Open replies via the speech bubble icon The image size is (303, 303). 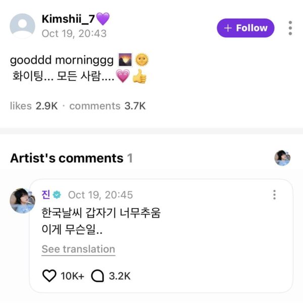(x=97, y=276)
